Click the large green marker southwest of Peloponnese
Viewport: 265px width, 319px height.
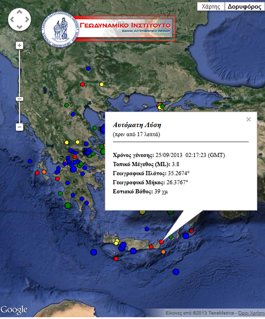[x=68, y=205]
